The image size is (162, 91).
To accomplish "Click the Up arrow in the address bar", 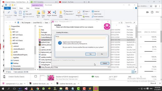I will [15, 22].
